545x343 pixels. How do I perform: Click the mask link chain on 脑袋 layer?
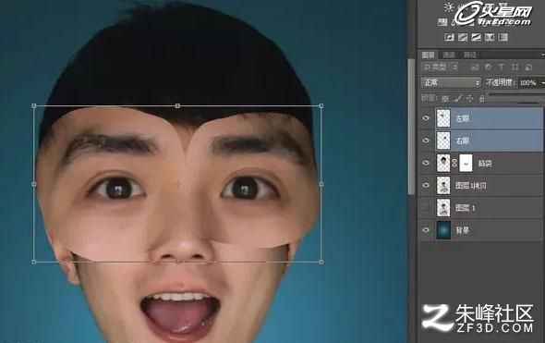point(454,163)
